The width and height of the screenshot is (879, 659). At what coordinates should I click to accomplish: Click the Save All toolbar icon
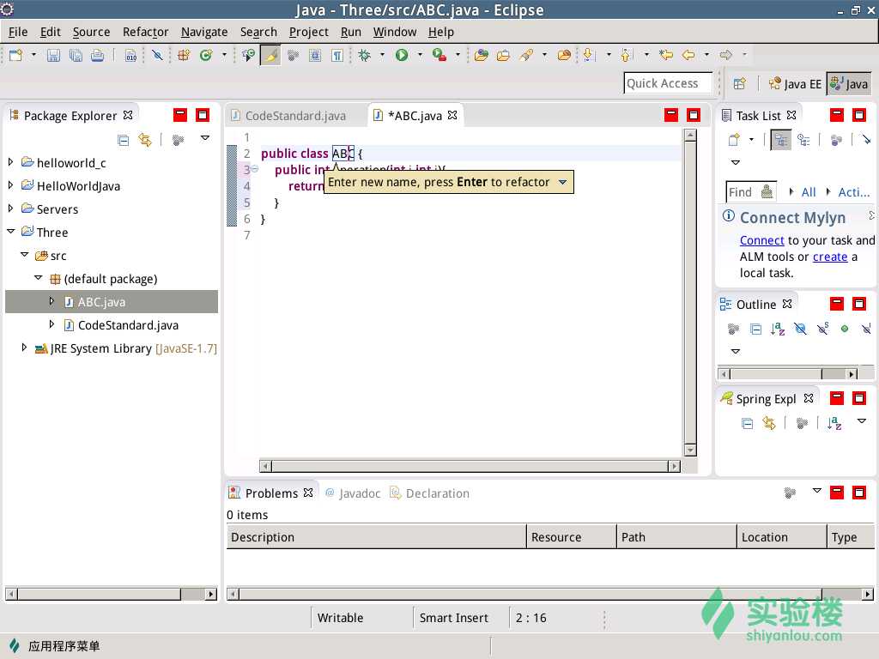76,55
